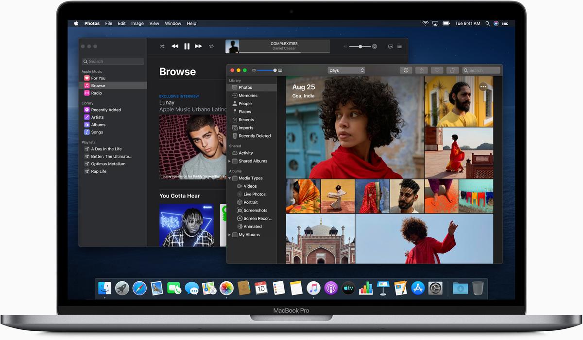Viewport: 583px width, 340px height.
Task: Select Photos in the Photos library sidebar
Action: (x=252, y=87)
